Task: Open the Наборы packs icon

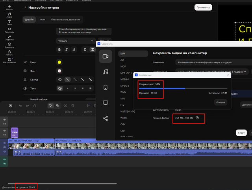Action: [9, 53]
